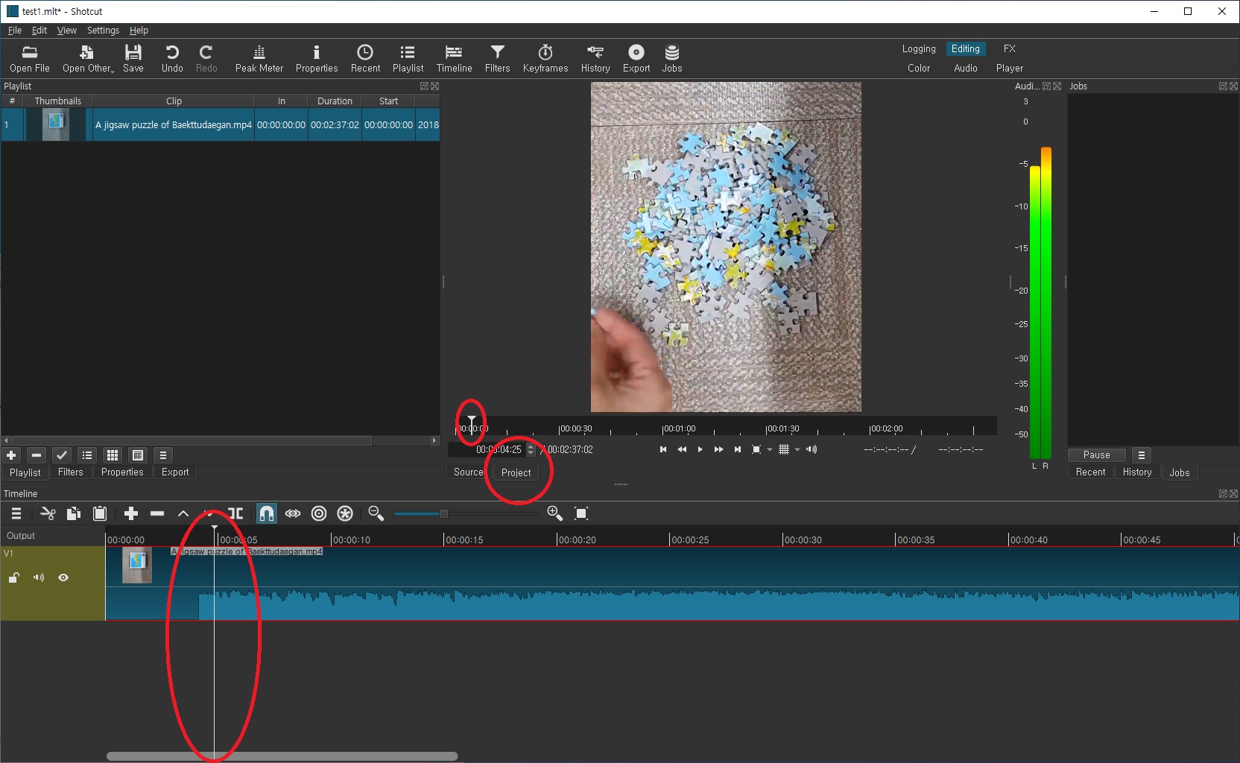
Task: Save the project with Save icon
Action: [x=133, y=59]
